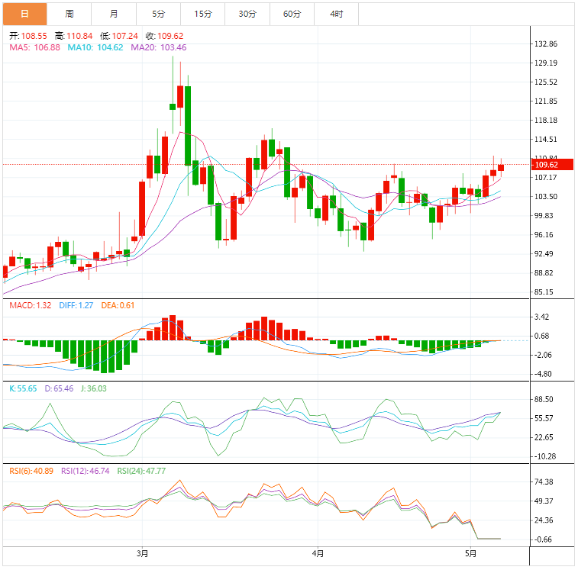The width and height of the screenshot is (578, 570).
Task: Switch to the 周 weekly tab
Action: 69,14
